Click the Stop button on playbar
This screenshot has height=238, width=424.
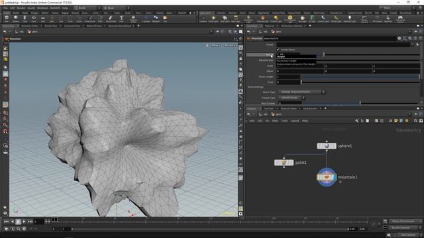tap(18, 221)
